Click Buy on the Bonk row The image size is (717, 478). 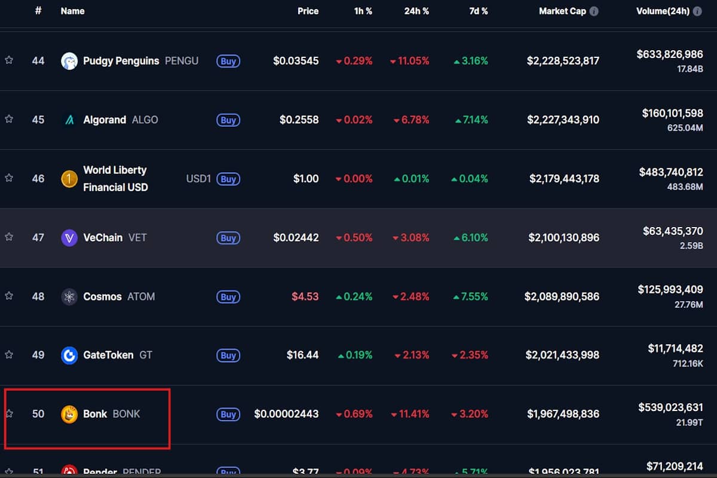(228, 414)
